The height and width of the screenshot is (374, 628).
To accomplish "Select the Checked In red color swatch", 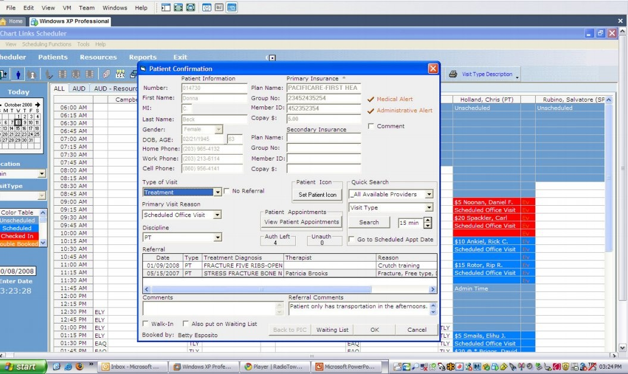I will click(19, 236).
